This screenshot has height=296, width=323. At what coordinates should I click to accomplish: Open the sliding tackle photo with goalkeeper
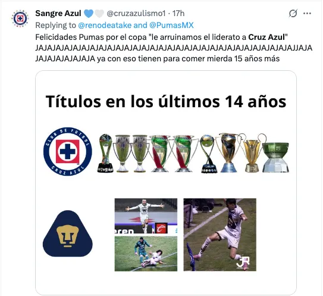point(146,254)
